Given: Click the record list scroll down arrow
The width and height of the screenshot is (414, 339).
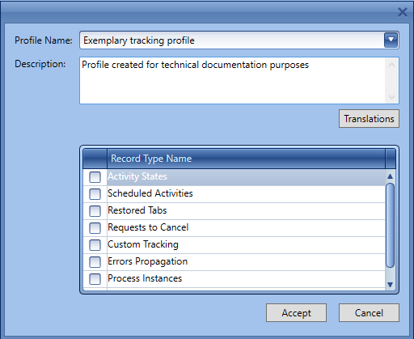Looking at the screenshot, I should click(390, 285).
